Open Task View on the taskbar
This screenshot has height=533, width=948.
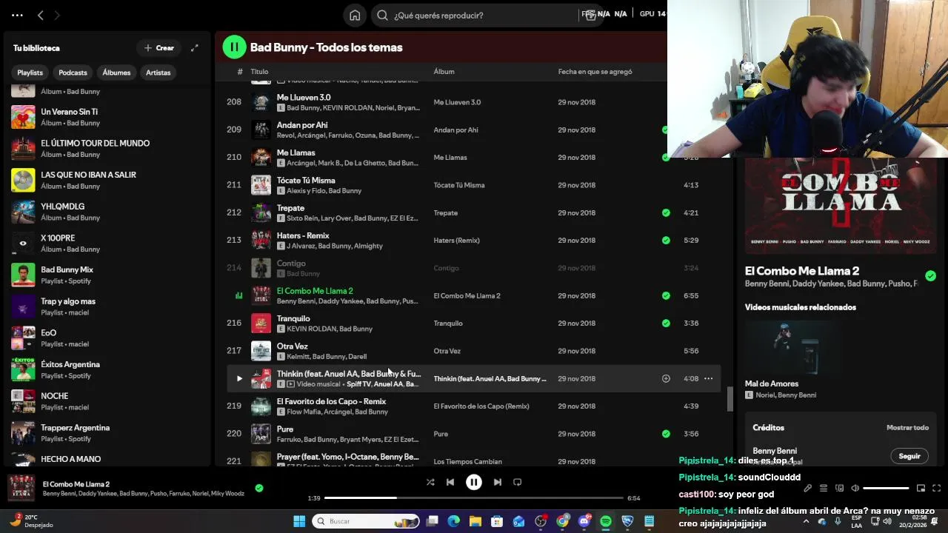click(x=433, y=521)
